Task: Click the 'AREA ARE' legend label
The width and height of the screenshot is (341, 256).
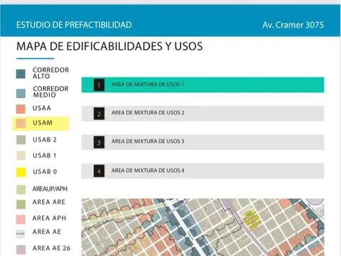Action: click(x=49, y=202)
